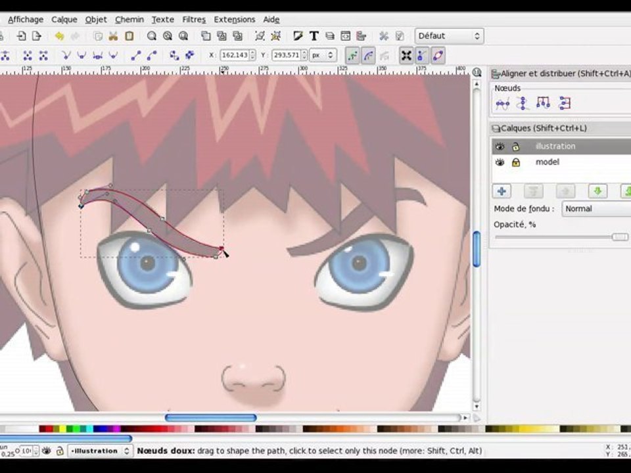Join selected endnodes with new segment
Image resolution: width=631 pixels, height=473 pixels.
28,55
